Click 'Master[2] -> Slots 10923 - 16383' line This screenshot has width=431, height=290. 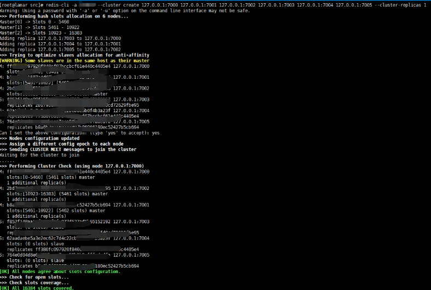[x=41, y=33]
